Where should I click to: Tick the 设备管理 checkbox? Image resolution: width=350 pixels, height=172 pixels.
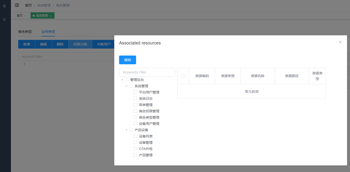point(135,142)
